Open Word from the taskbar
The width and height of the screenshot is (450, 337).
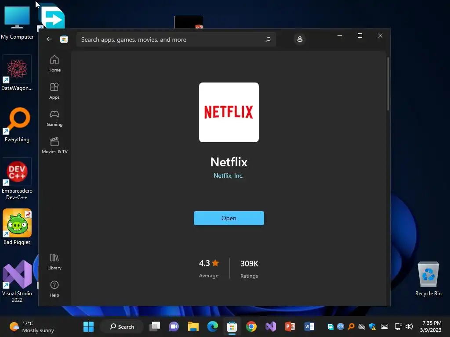(x=309, y=326)
